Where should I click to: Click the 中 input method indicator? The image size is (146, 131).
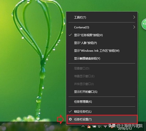pos(105,126)
